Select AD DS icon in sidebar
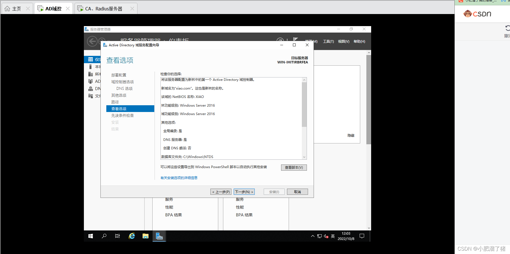The width and height of the screenshot is (510, 254). [x=91, y=81]
